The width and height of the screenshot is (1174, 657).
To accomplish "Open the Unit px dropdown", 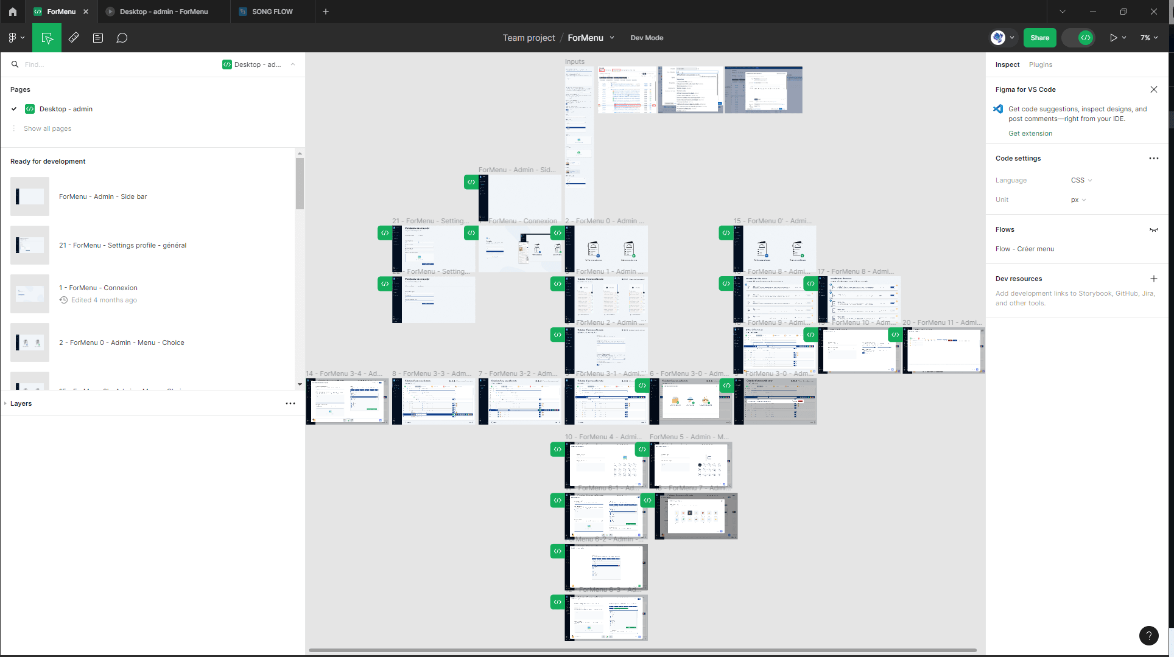I will [1078, 200].
